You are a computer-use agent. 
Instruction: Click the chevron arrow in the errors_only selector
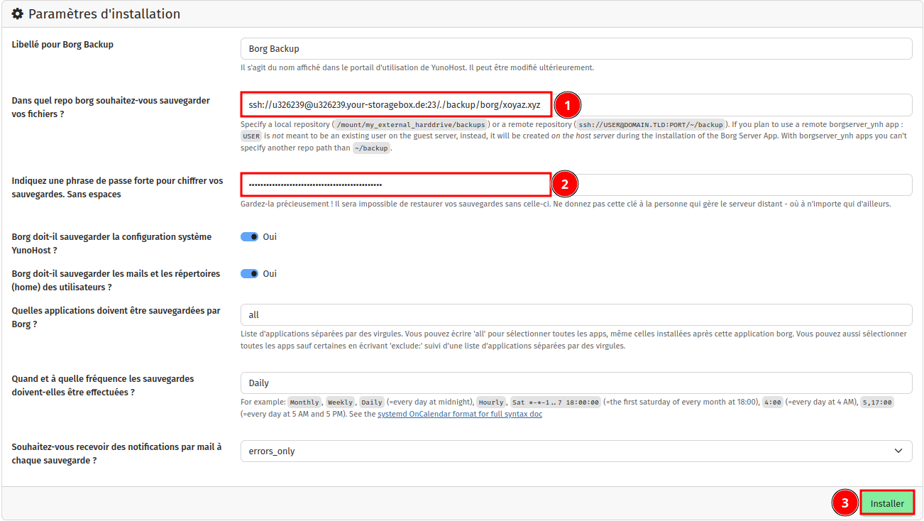click(898, 451)
